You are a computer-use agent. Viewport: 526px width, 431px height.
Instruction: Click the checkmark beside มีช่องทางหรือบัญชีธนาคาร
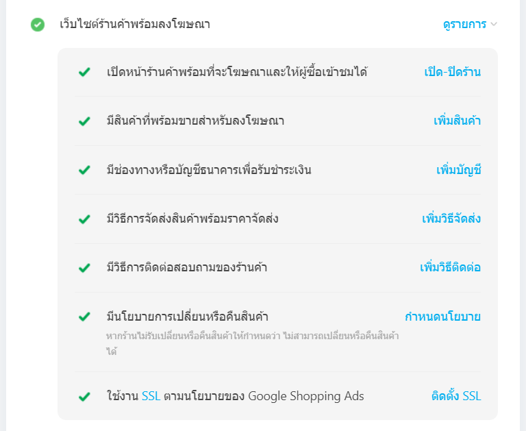pos(84,170)
